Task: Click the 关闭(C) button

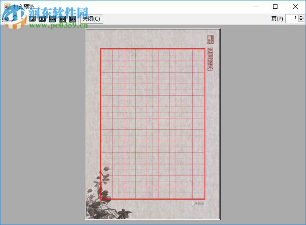Action: 91,19
